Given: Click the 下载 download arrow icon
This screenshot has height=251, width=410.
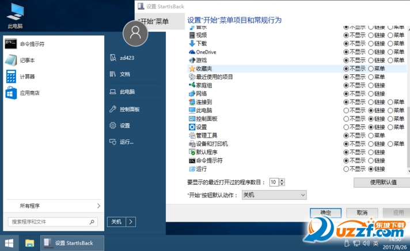Looking at the screenshot, I should 192,43.
